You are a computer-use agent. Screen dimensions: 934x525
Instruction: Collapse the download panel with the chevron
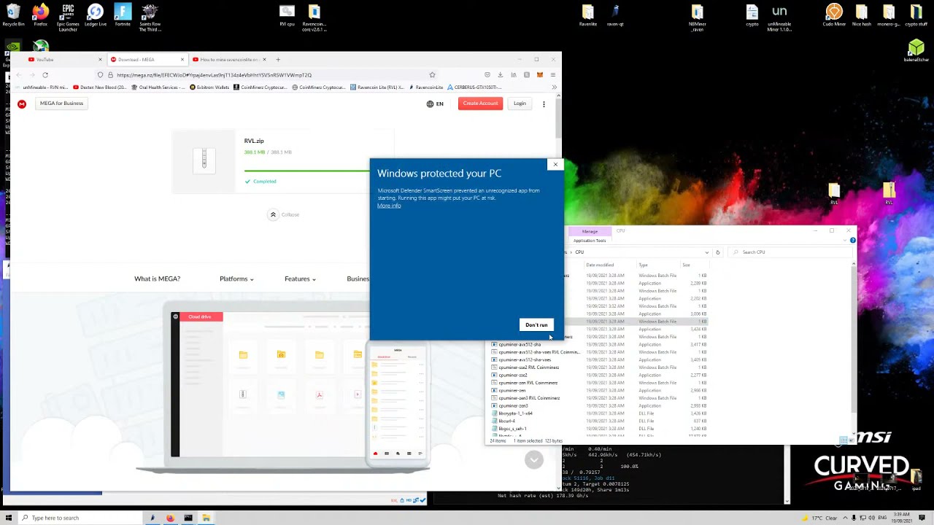pyautogui.click(x=273, y=215)
